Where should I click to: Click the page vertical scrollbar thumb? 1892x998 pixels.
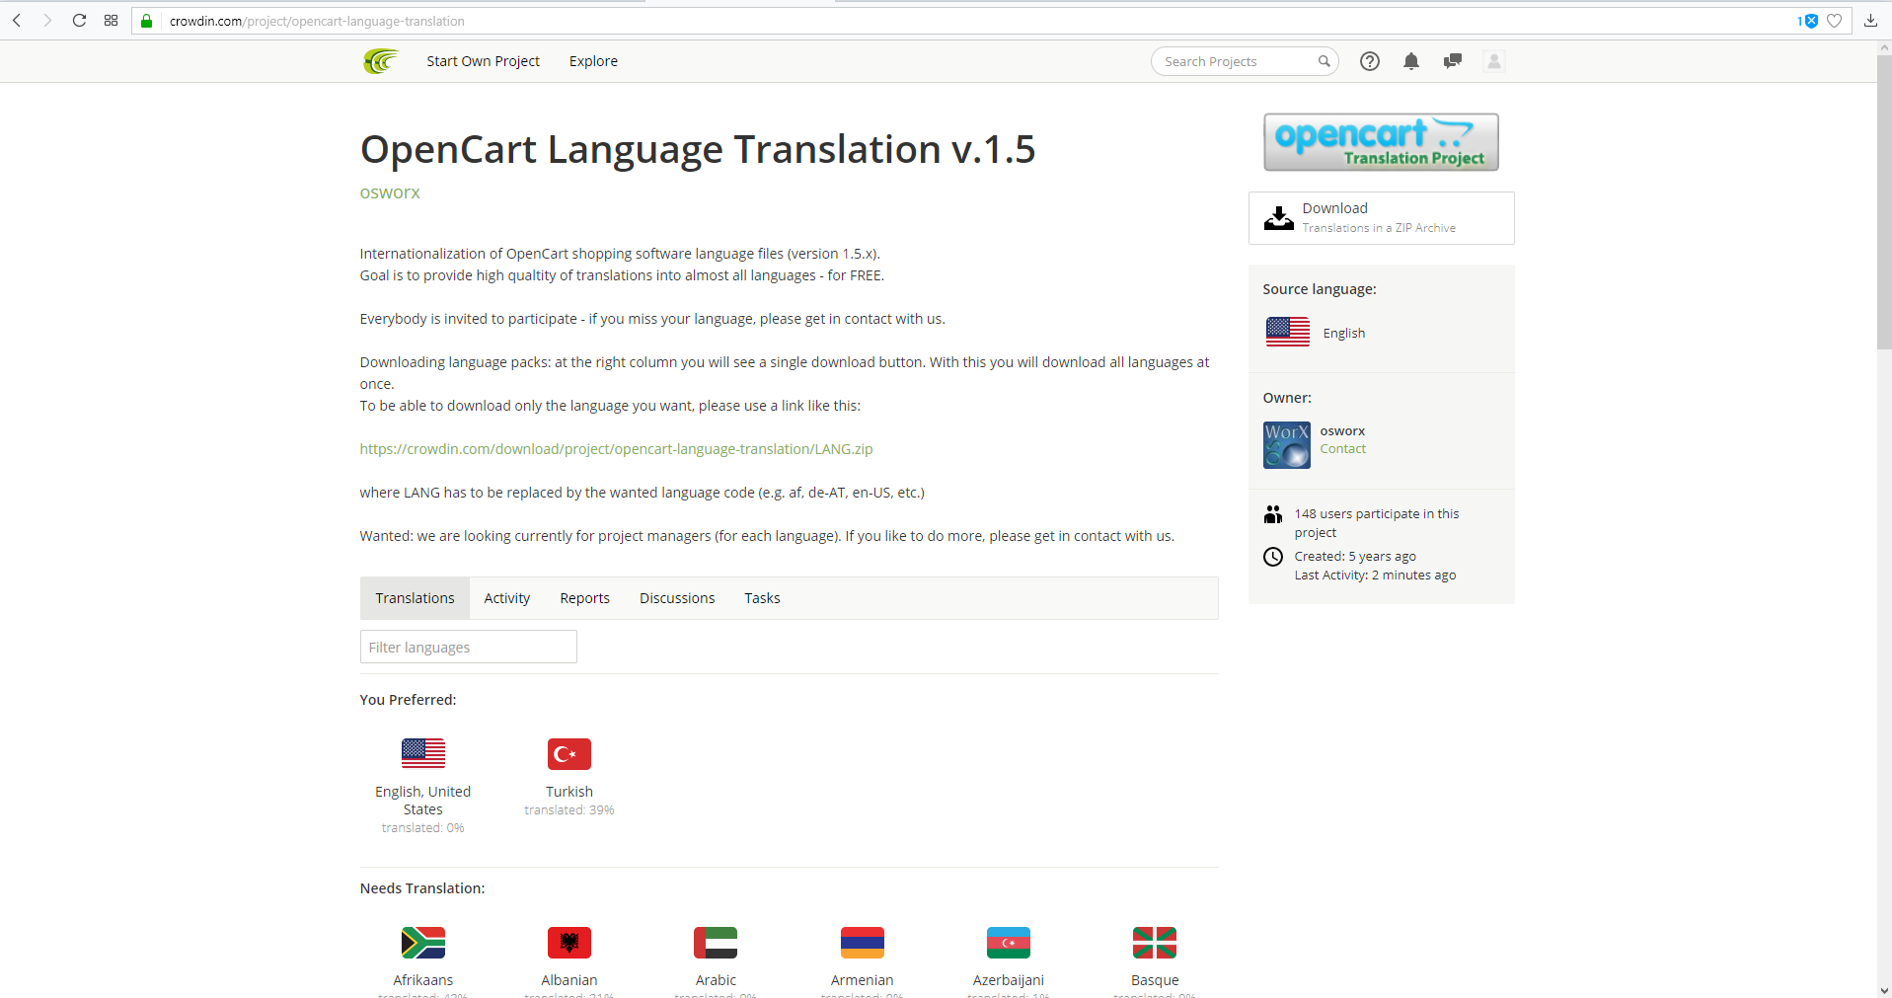[1884, 201]
